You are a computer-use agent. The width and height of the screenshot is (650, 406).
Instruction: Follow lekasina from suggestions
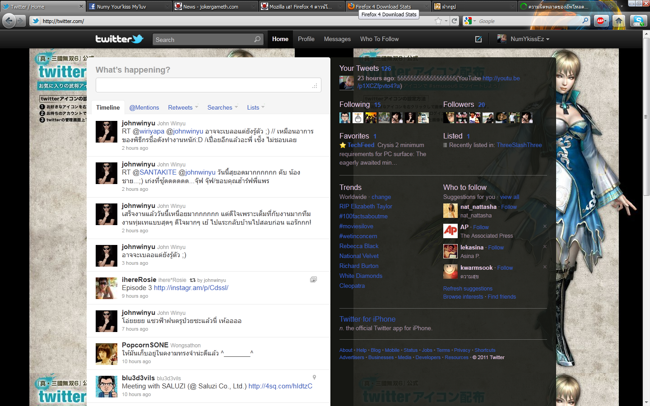(x=496, y=248)
